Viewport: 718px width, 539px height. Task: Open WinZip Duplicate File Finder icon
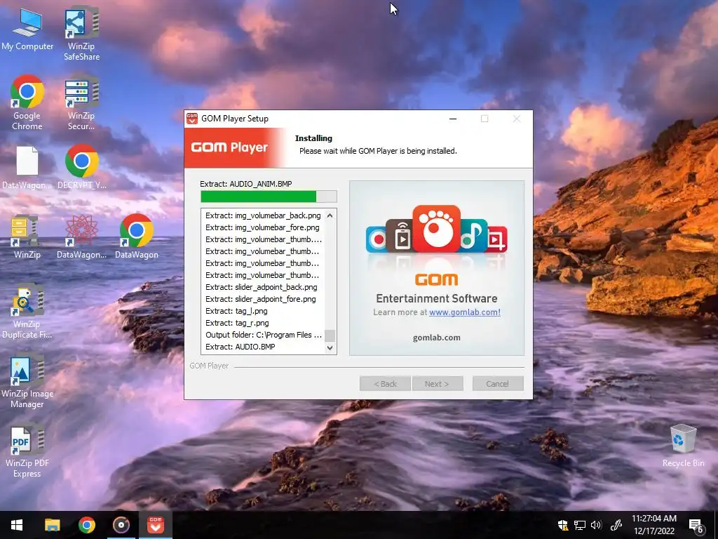pyautogui.click(x=27, y=312)
